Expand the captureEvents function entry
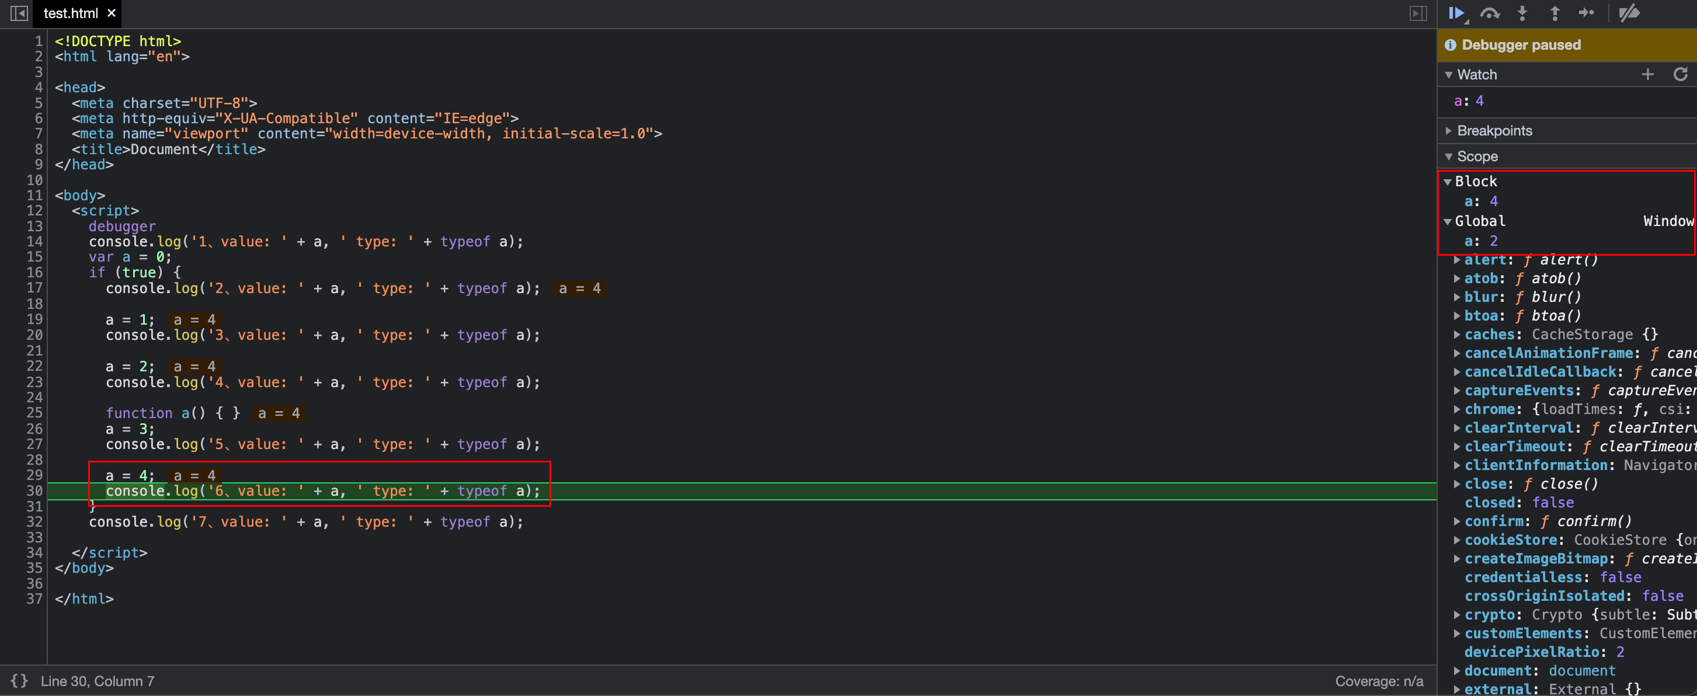 pyautogui.click(x=1457, y=391)
